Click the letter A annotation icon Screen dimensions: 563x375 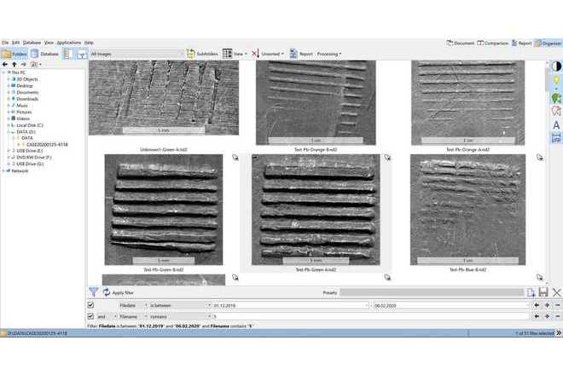pos(556,125)
